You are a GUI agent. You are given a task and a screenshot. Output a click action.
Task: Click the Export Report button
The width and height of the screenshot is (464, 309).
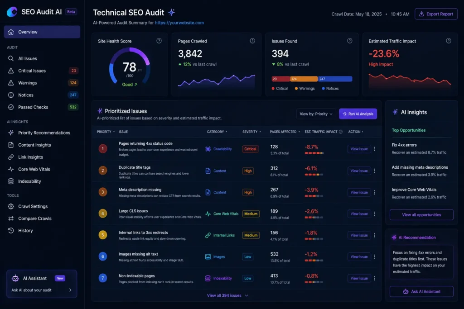tap(436, 14)
